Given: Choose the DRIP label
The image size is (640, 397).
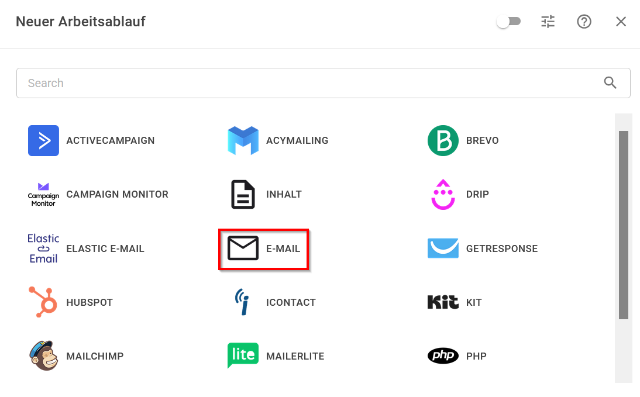Looking at the screenshot, I should (477, 194).
